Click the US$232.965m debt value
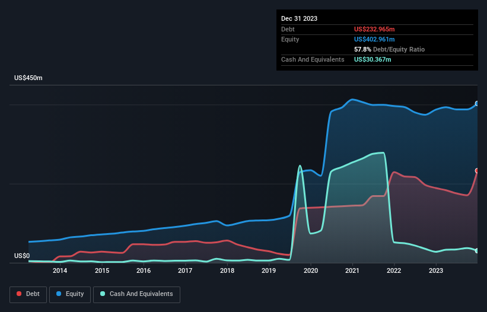The image size is (487, 312). (374, 29)
